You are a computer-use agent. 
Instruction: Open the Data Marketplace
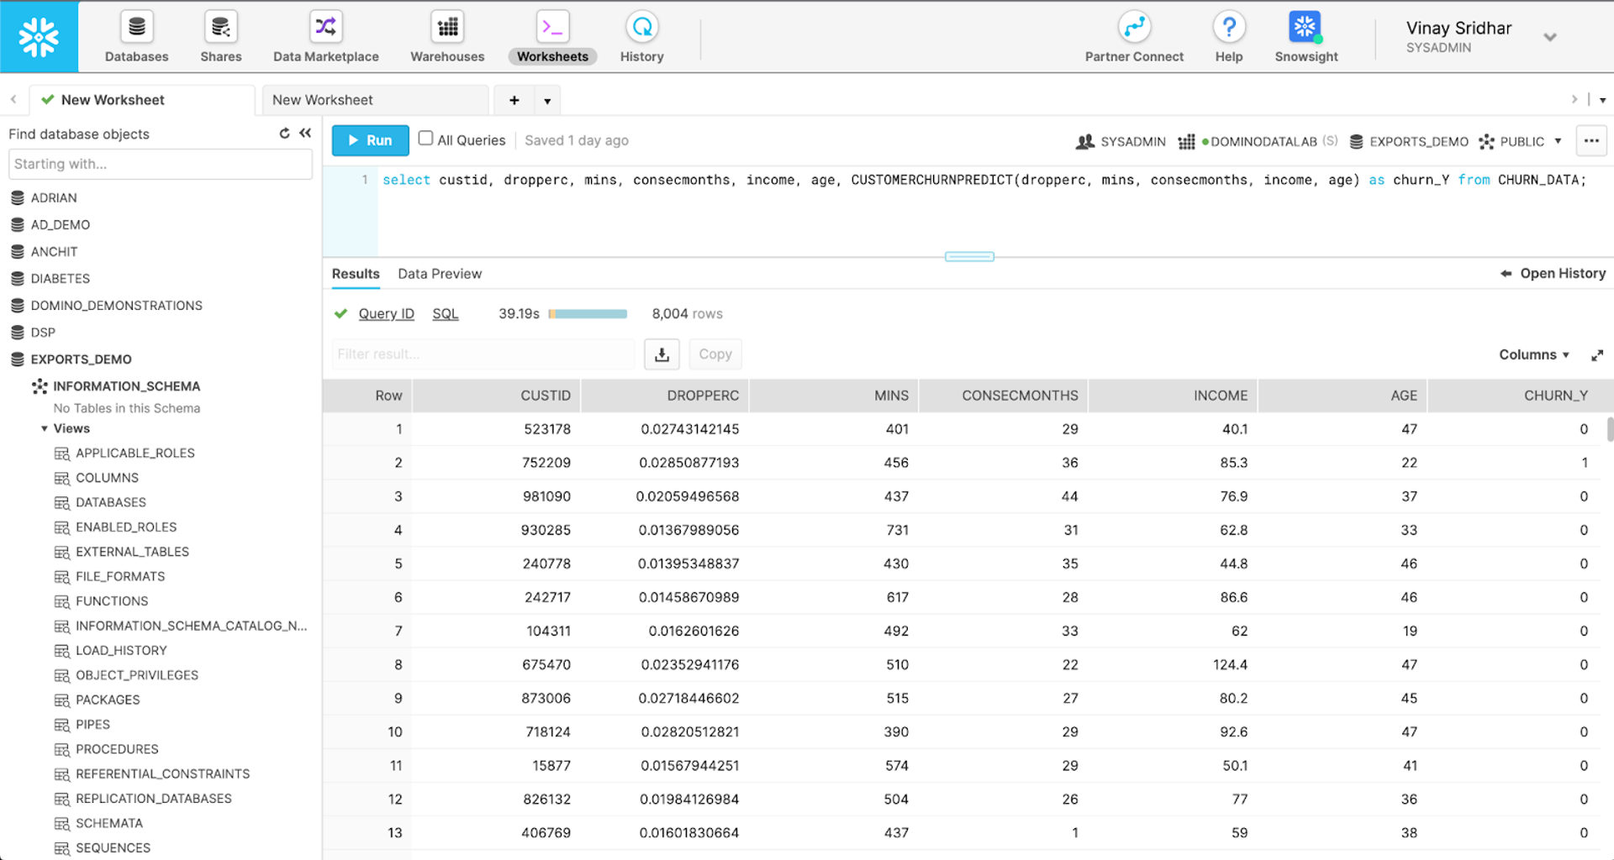325,38
